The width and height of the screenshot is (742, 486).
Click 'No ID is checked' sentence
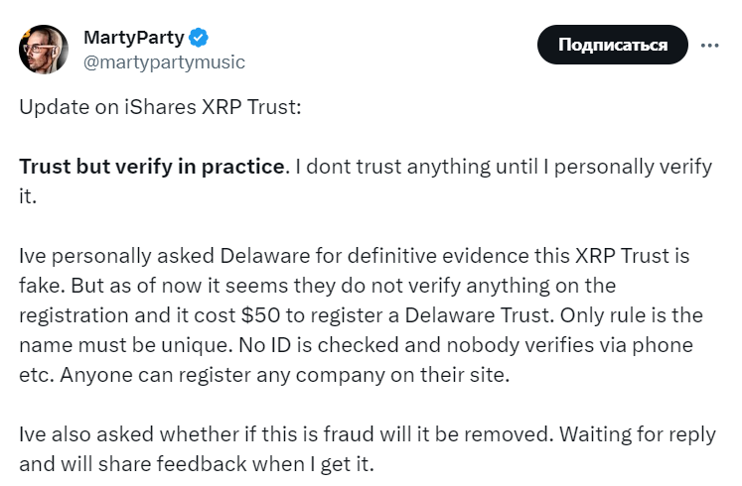point(319,345)
